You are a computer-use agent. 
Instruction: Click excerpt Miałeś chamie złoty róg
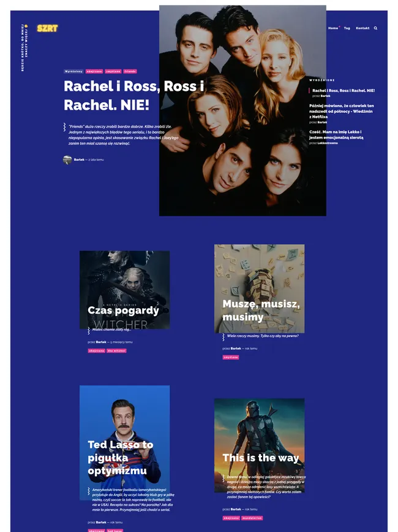coord(111,330)
